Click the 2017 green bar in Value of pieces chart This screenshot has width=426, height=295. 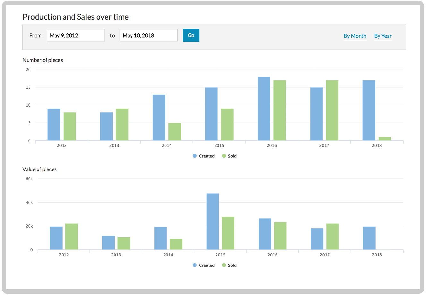(x=332, y=236)
